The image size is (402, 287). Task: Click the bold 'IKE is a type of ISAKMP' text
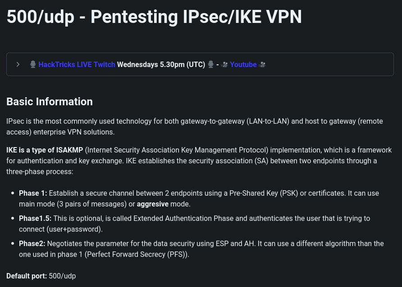45,150
